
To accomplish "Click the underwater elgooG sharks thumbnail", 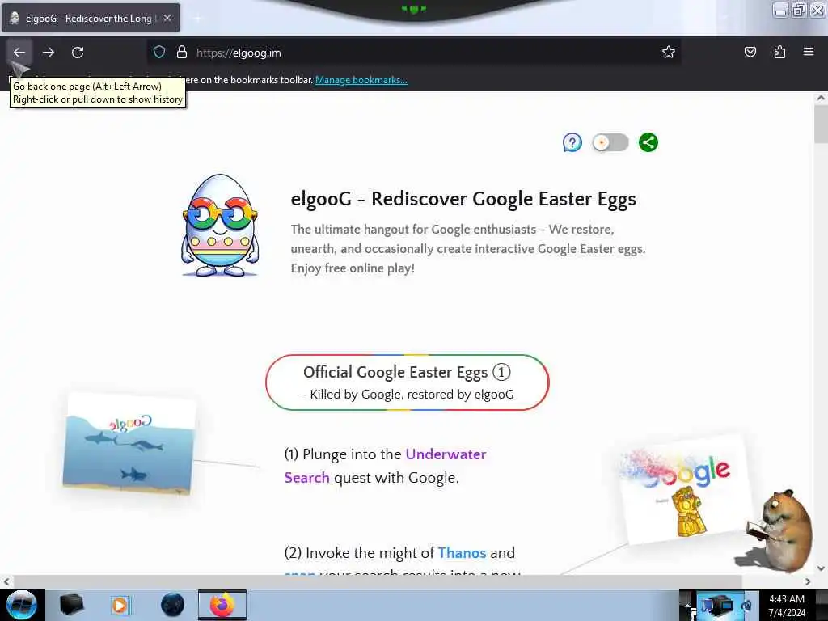I will point(129,446).
